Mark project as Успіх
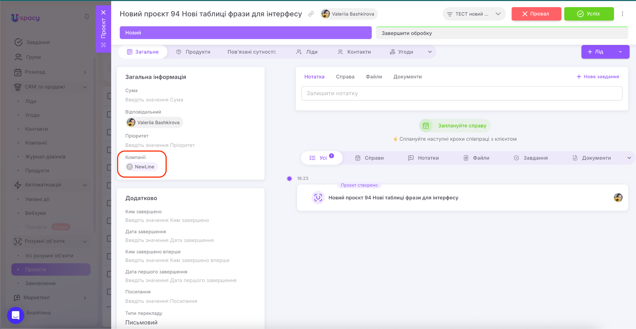This screenshot has width=636, height=329. pos(589,14)
